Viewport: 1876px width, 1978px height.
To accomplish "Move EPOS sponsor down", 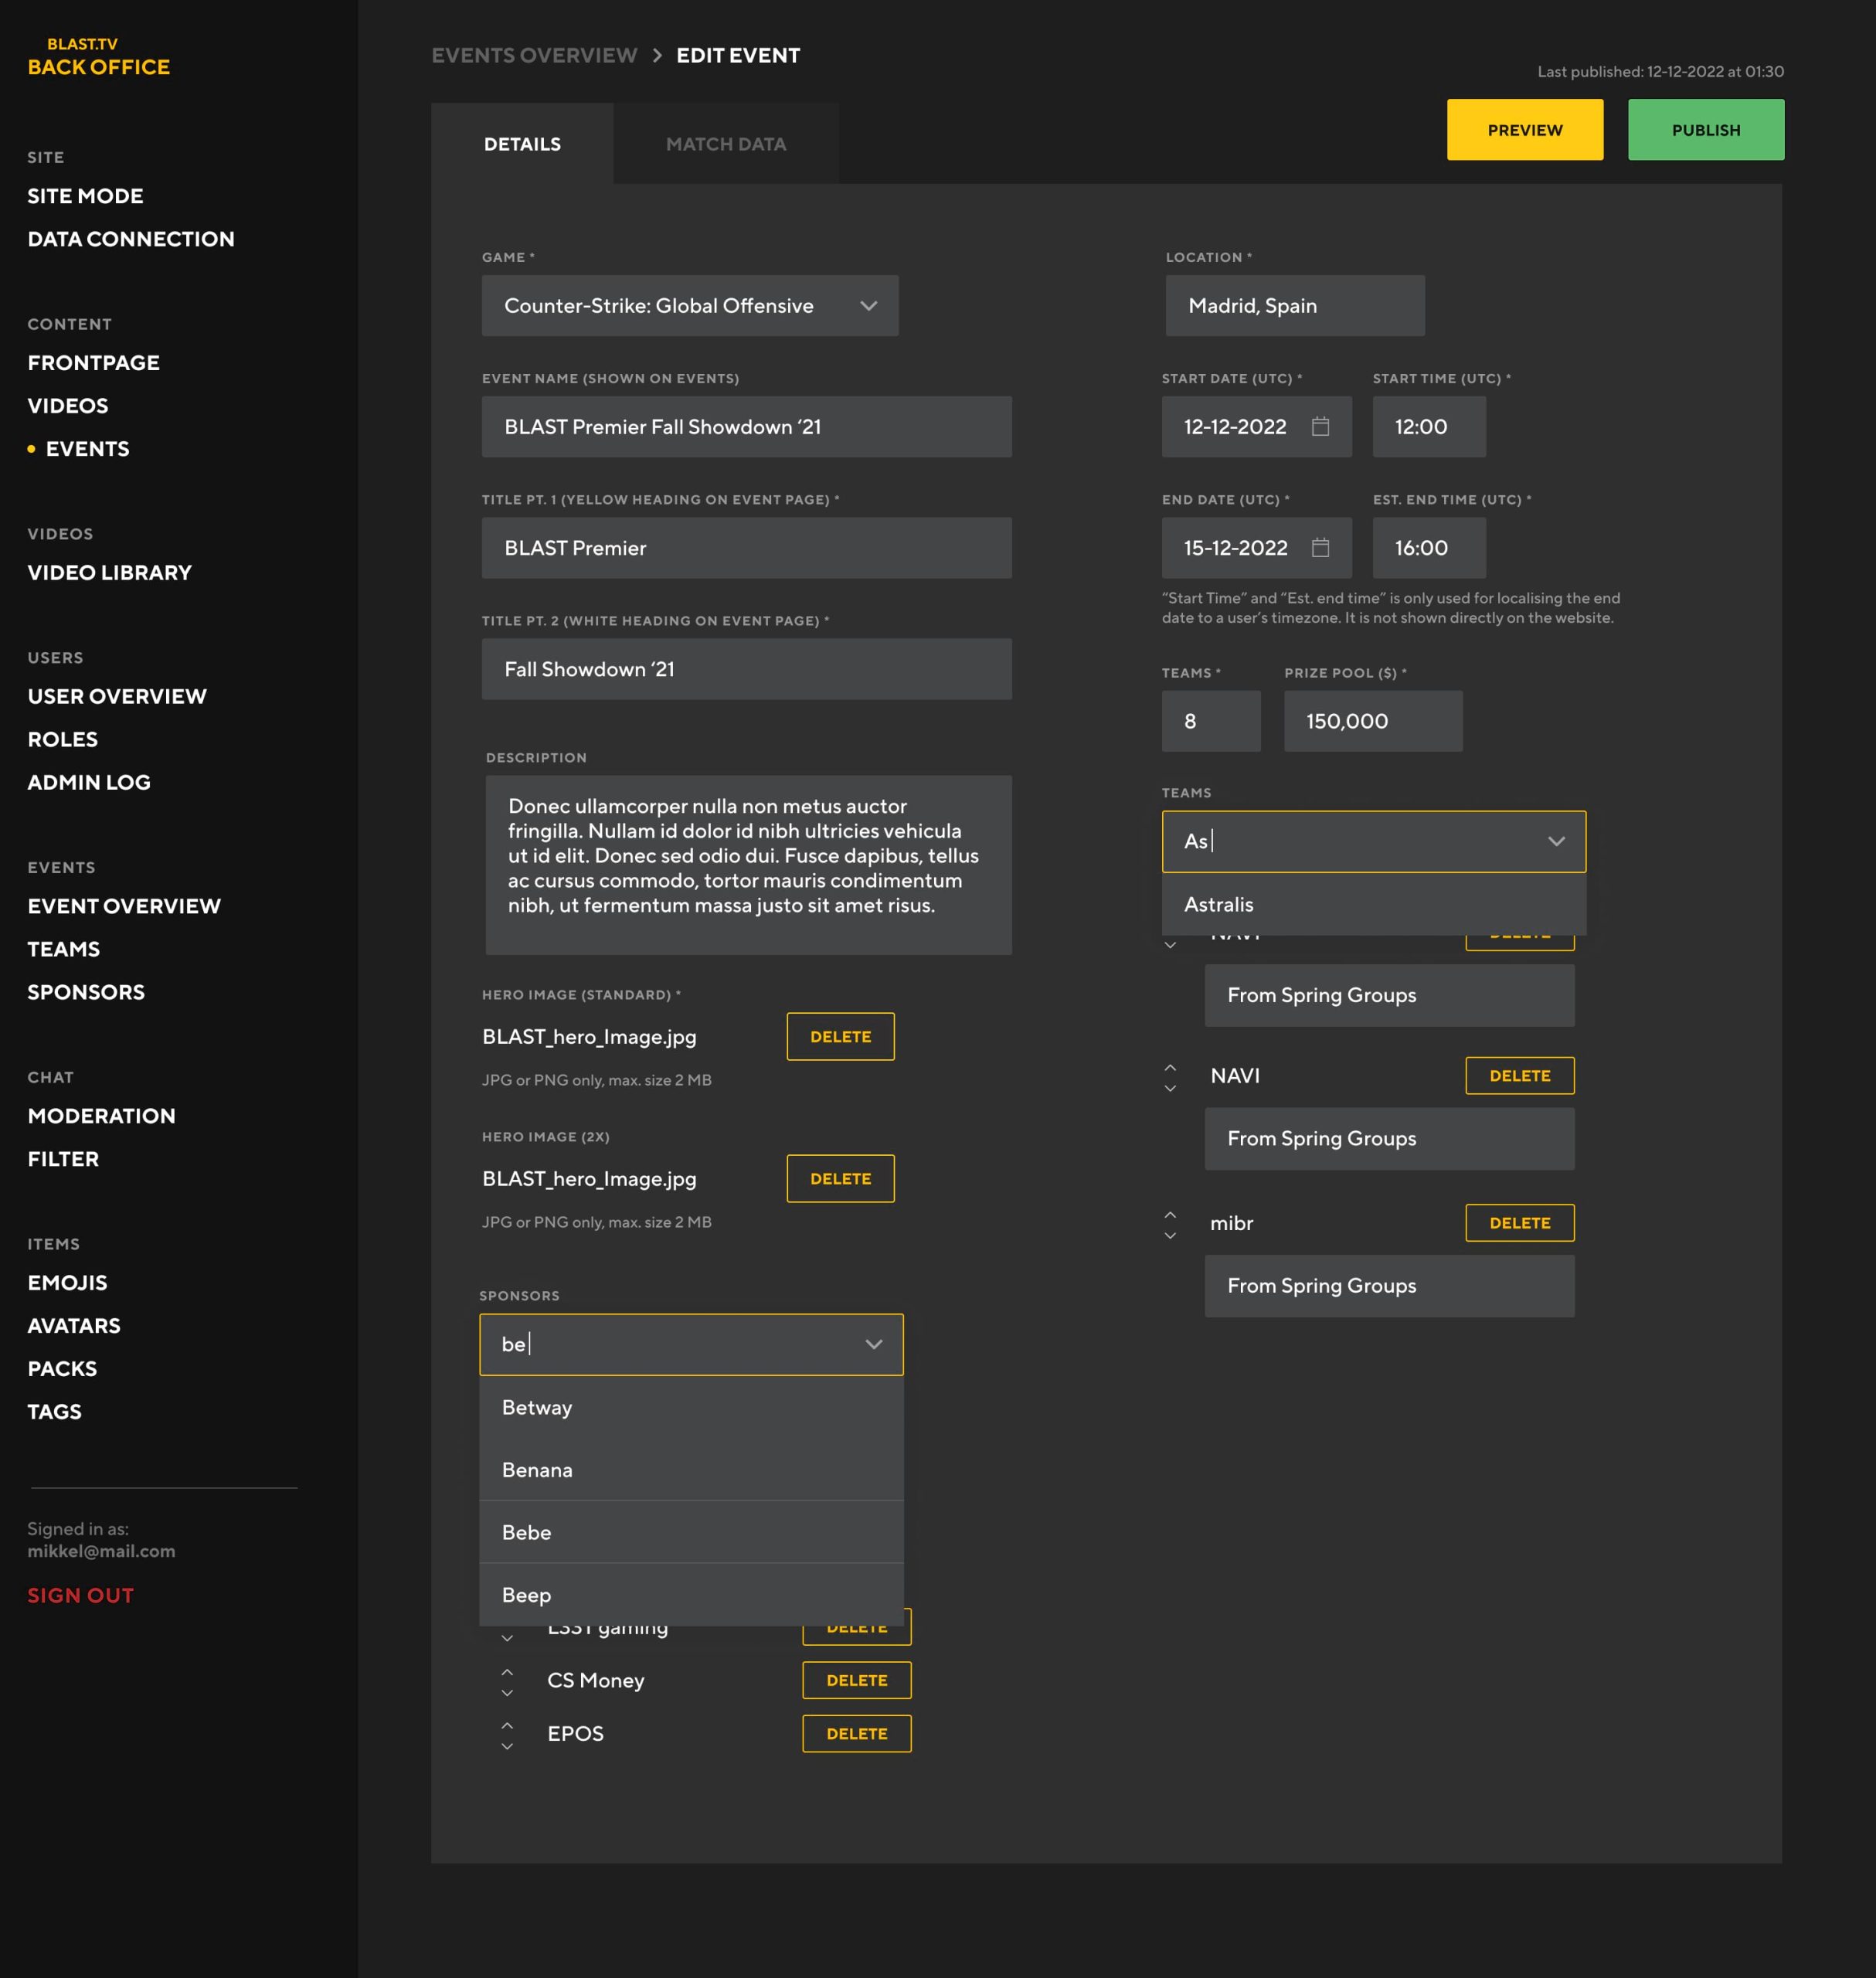I will pos(507,1746).
